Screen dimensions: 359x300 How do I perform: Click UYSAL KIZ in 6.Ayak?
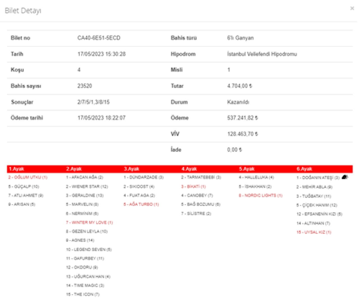coord(314,232)
